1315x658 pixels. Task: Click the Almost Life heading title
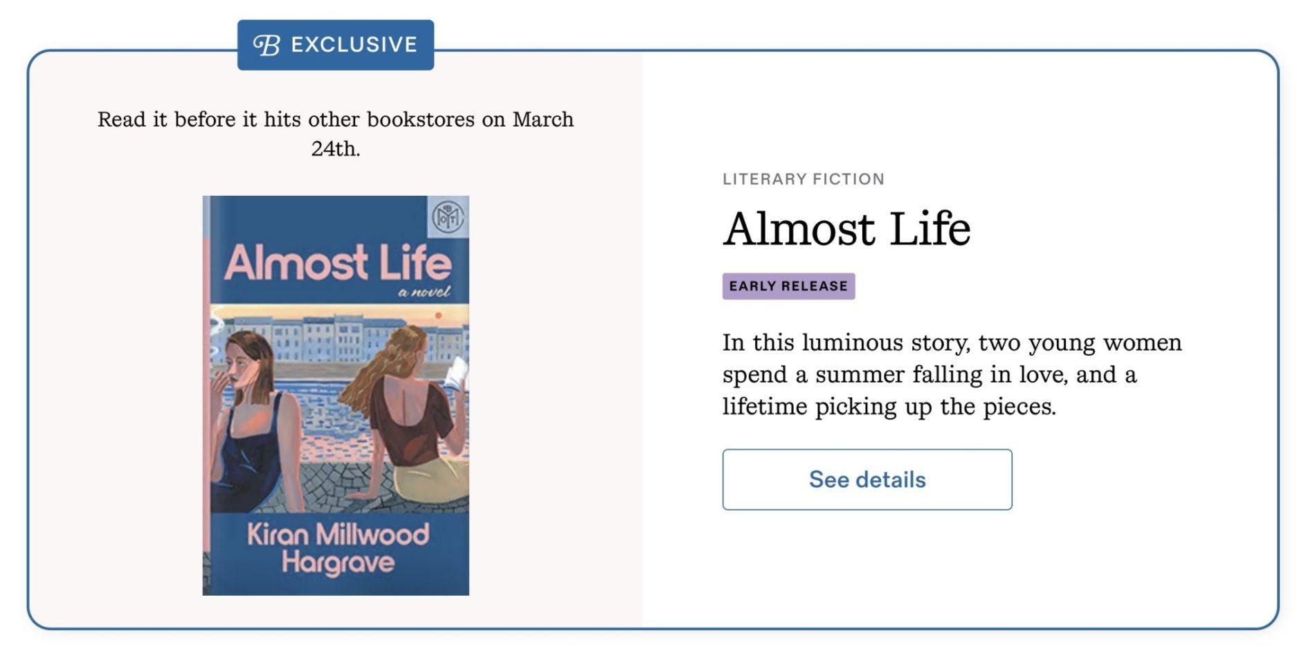click(x=846, y=229)
